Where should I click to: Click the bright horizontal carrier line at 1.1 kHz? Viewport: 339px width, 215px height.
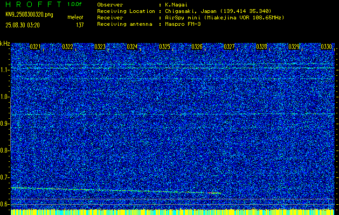[172, 68]
